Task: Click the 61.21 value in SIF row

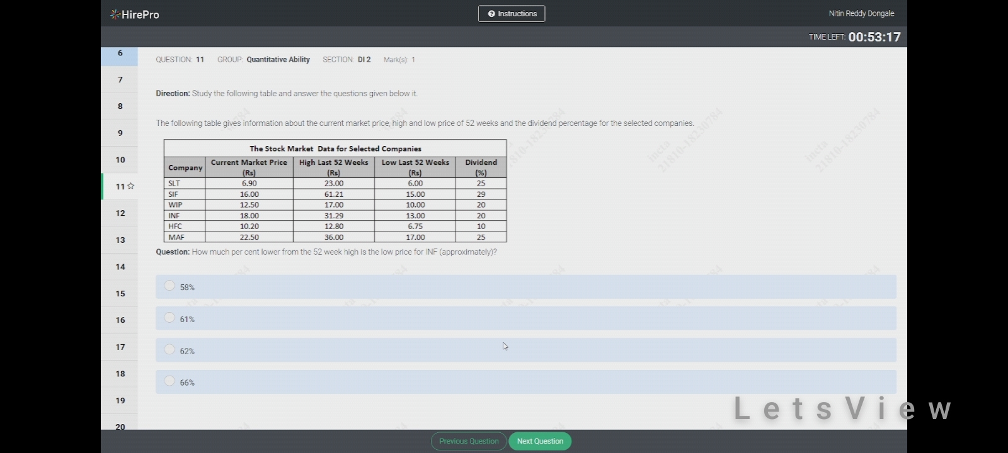Action: click(334, 194)
